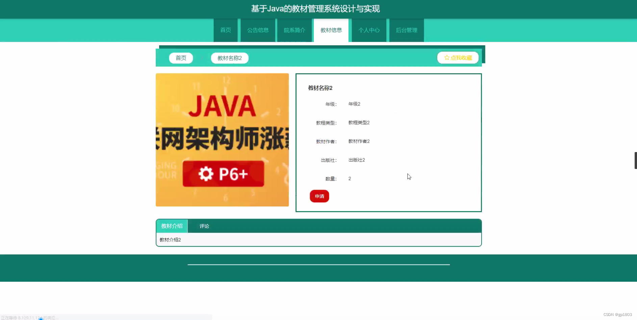
Task: Click the gear icon on the P6+ course cover
Action: (x=206, y=174)
